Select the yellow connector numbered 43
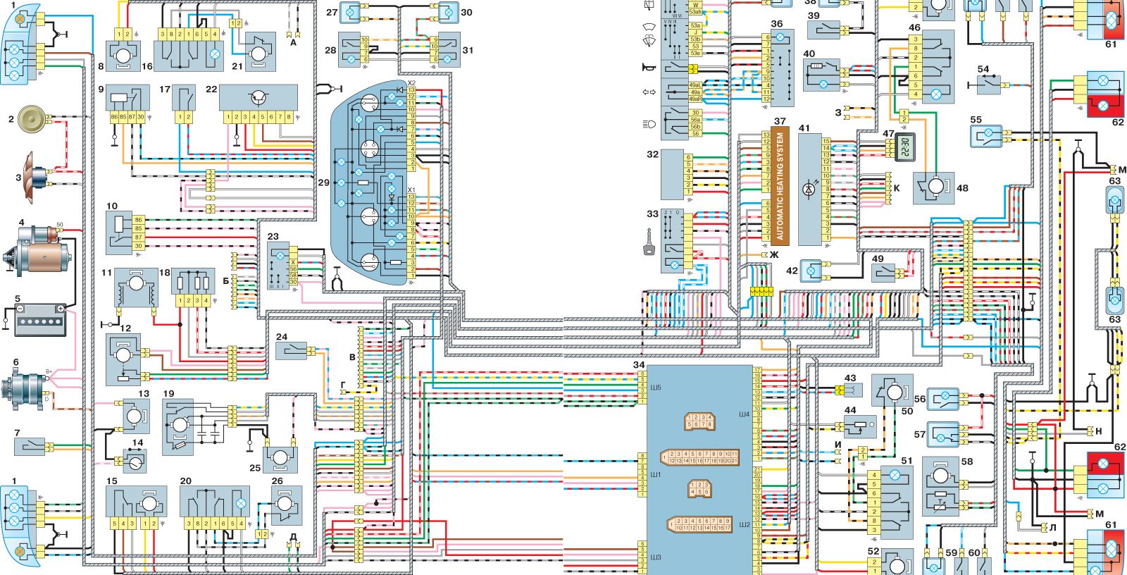This screenshot has width=1127, height=575. click(x=840, y=390)
